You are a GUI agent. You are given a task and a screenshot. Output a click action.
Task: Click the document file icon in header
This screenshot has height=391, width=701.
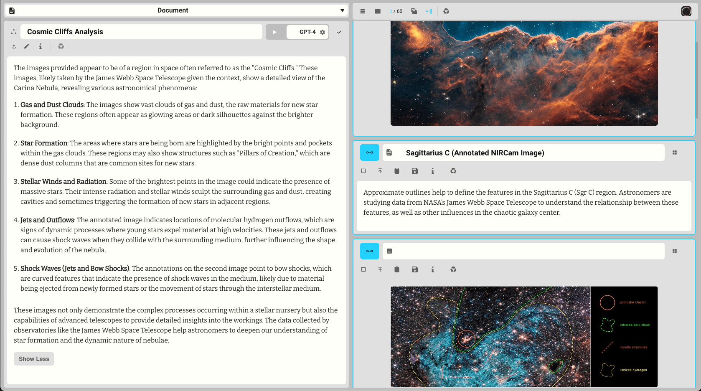pyautogui.click(x=12, y=10)
